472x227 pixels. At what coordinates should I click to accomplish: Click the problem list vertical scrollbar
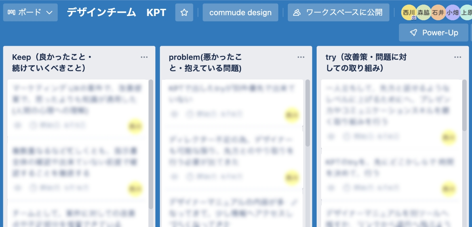click(x=308, y=113)
